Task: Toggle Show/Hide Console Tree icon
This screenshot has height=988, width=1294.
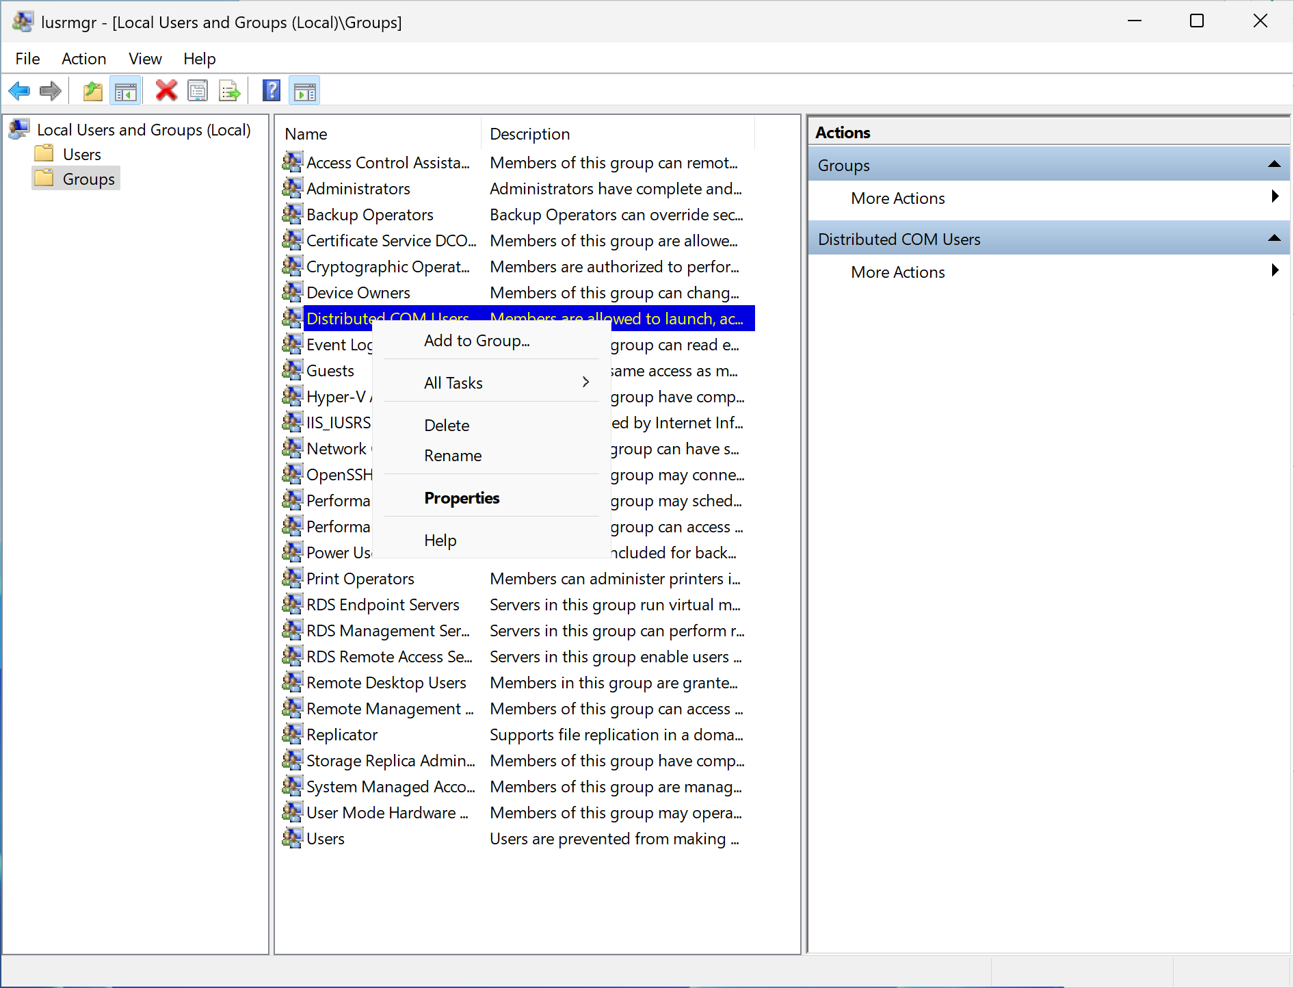Action: pyautogui.click(x=126, y=91)
